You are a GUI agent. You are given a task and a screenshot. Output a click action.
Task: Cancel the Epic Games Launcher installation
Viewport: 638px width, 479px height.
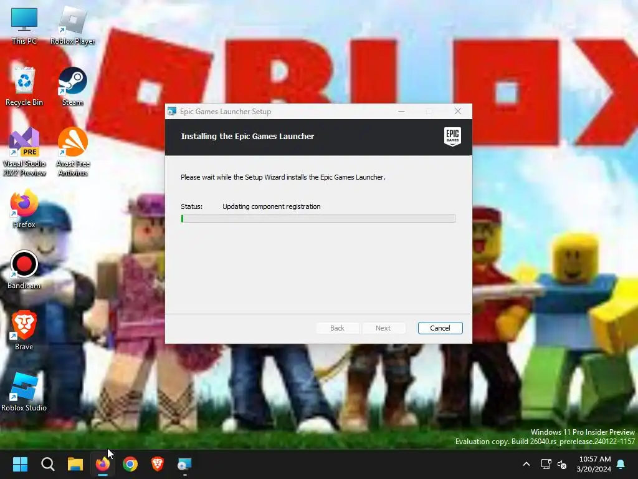coord(440,328)
